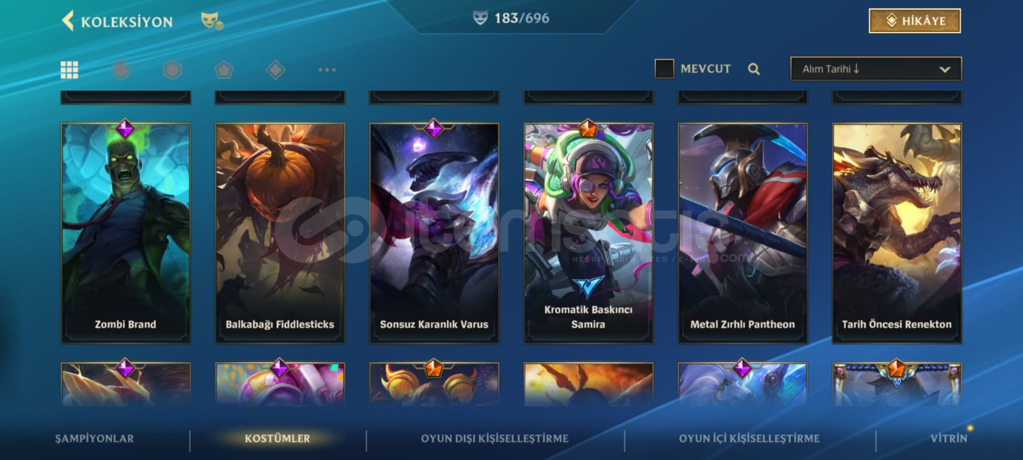Select the grid view all-skins filter

(x=69, y=70)
